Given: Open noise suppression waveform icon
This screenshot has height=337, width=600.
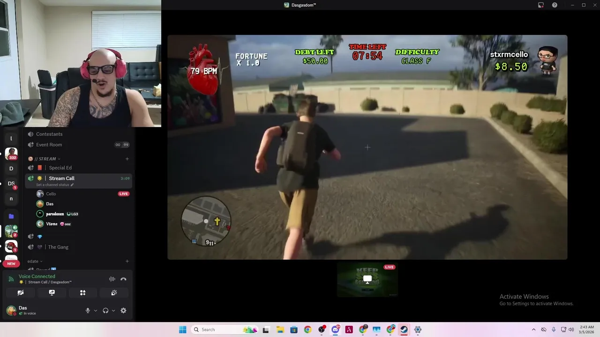Looking at the screenshot, I should (112, 279).
